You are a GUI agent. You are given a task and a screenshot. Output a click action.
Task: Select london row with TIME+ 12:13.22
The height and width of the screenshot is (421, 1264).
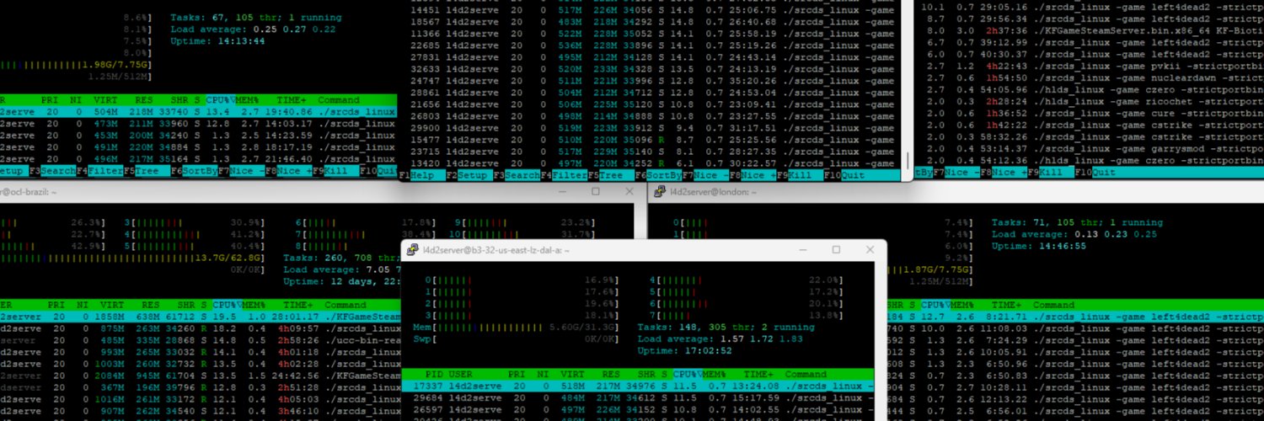tap(1074, 399)
